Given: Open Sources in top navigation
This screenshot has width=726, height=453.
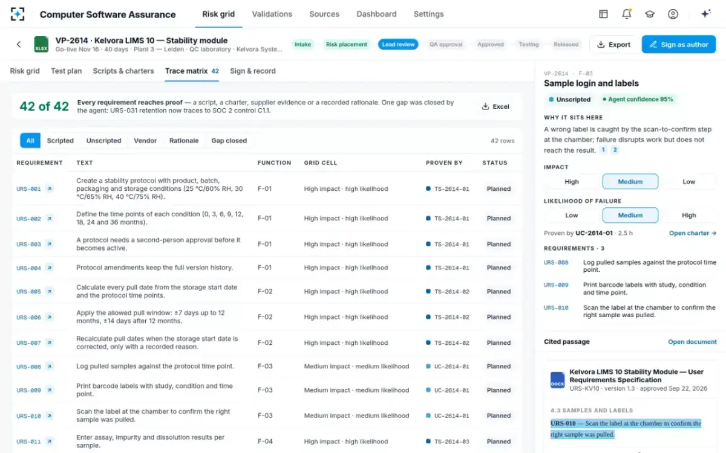Looking at the screenshot, I should click(x=324, y=14).
